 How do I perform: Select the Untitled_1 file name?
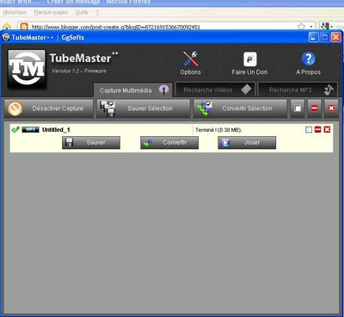coord(56,130)
